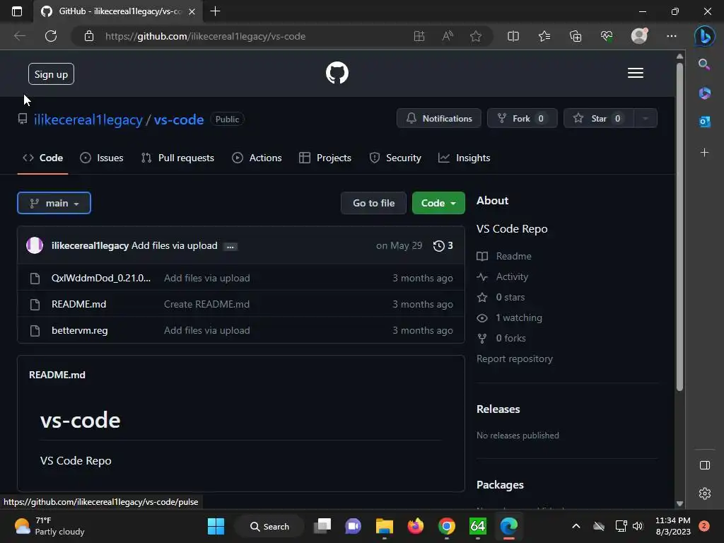Screen dimensions: 724x543
Task: View site information lock icon
Action: [88, 36]
